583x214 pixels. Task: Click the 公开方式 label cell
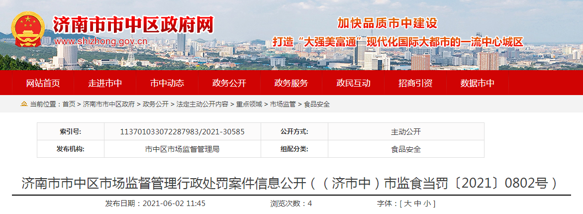point(294,132)
